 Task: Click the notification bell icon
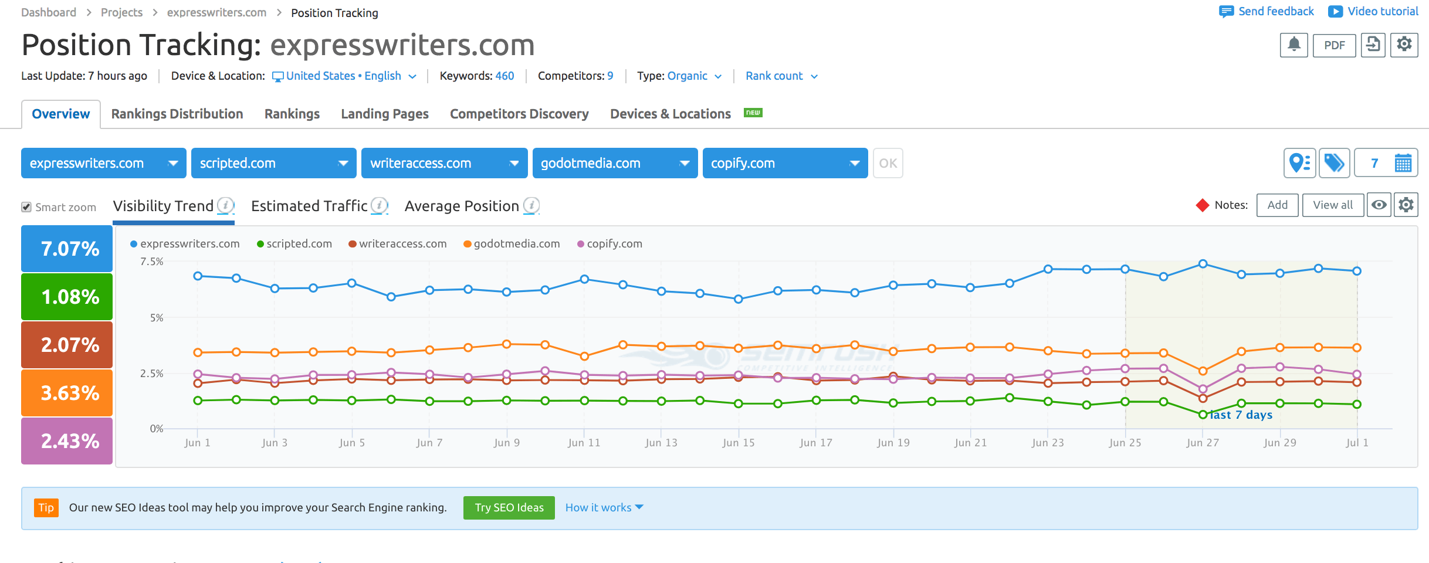1293,45
